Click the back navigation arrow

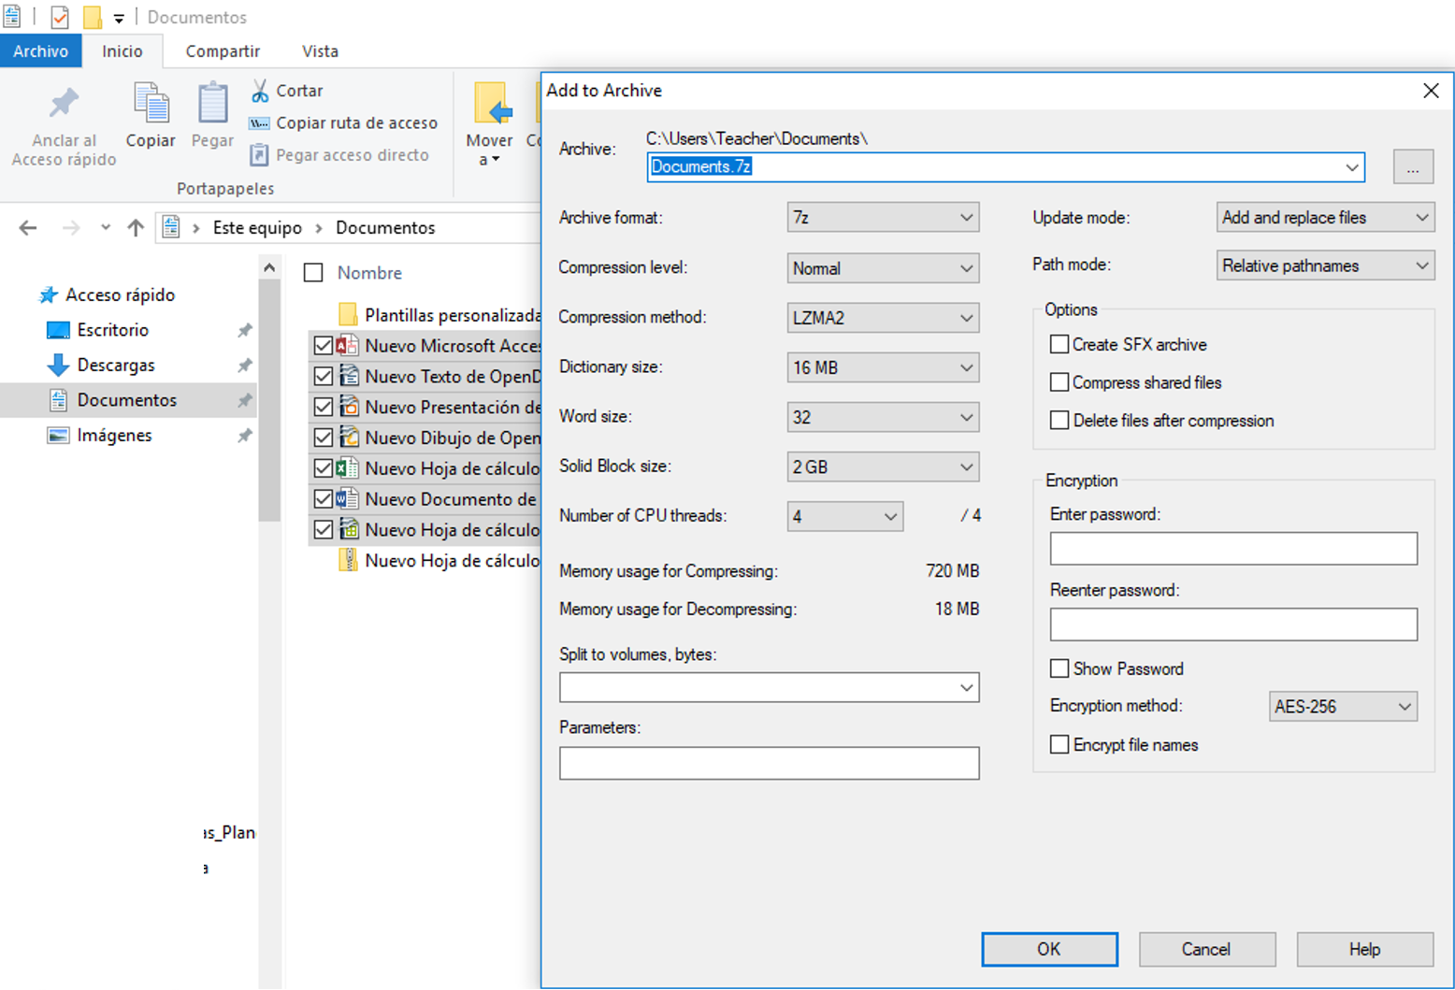28,227
